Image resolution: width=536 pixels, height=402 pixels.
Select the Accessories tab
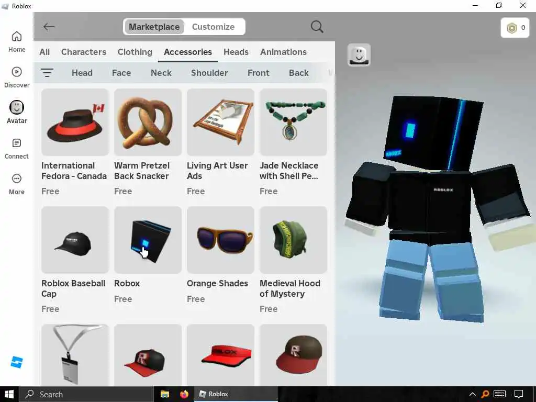188,52
